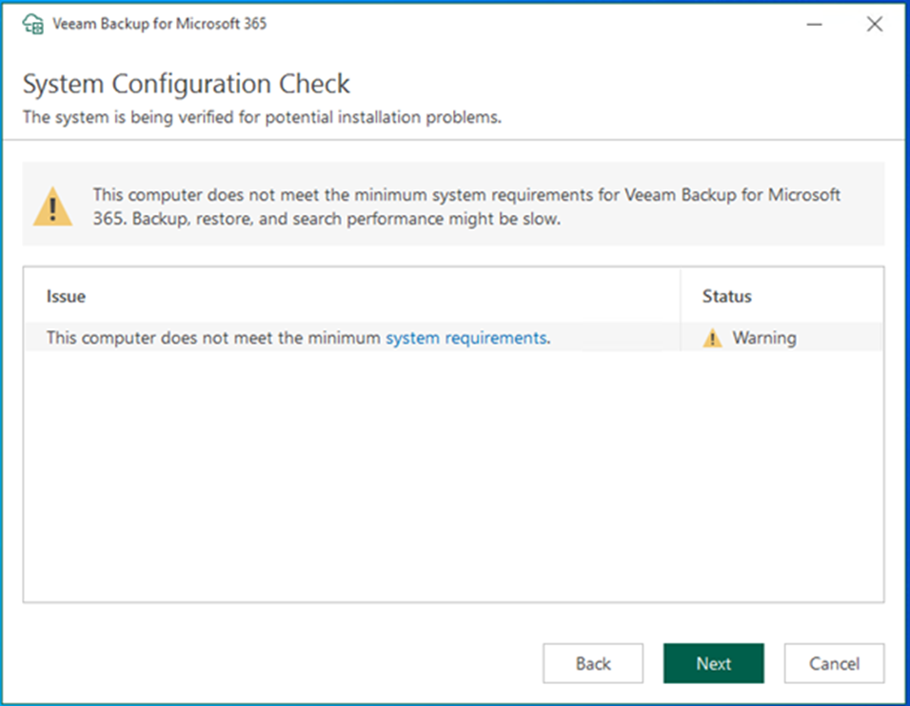
Task: Select the Warning status text
Action: point(764,338)
